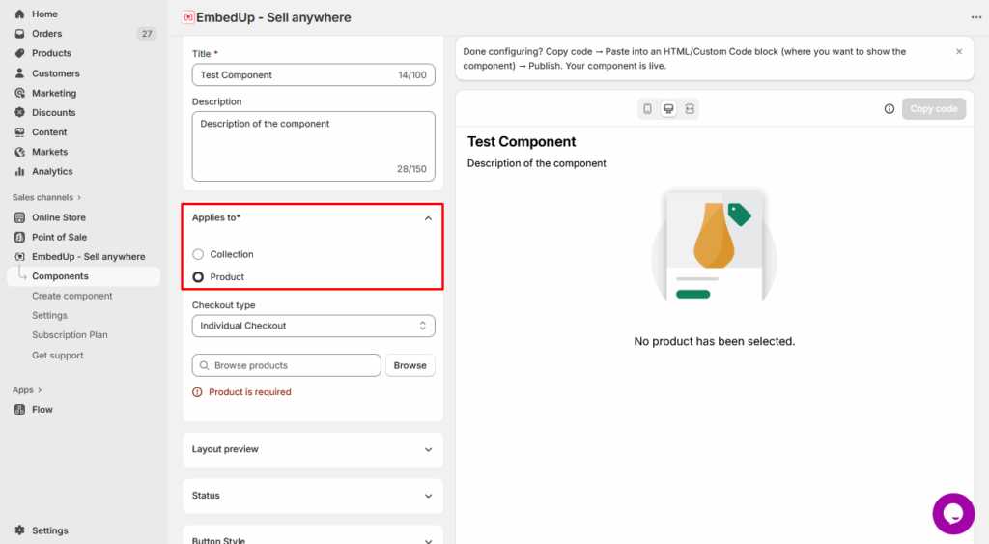Open the purple chat support bubble

click(x=953, y=513)
